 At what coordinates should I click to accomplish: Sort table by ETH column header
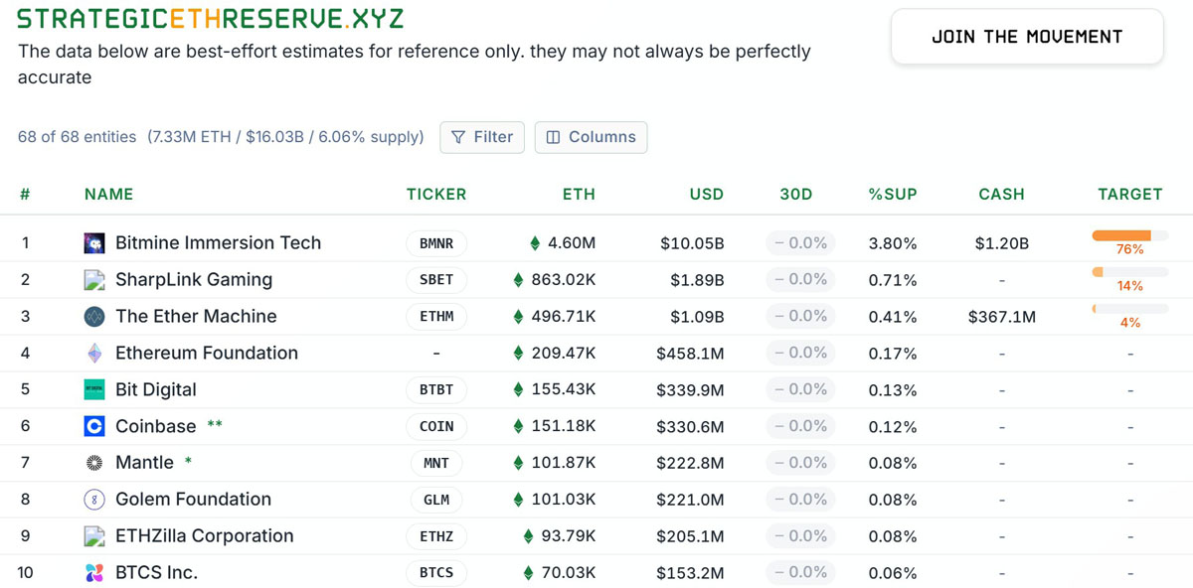point(579,195)
